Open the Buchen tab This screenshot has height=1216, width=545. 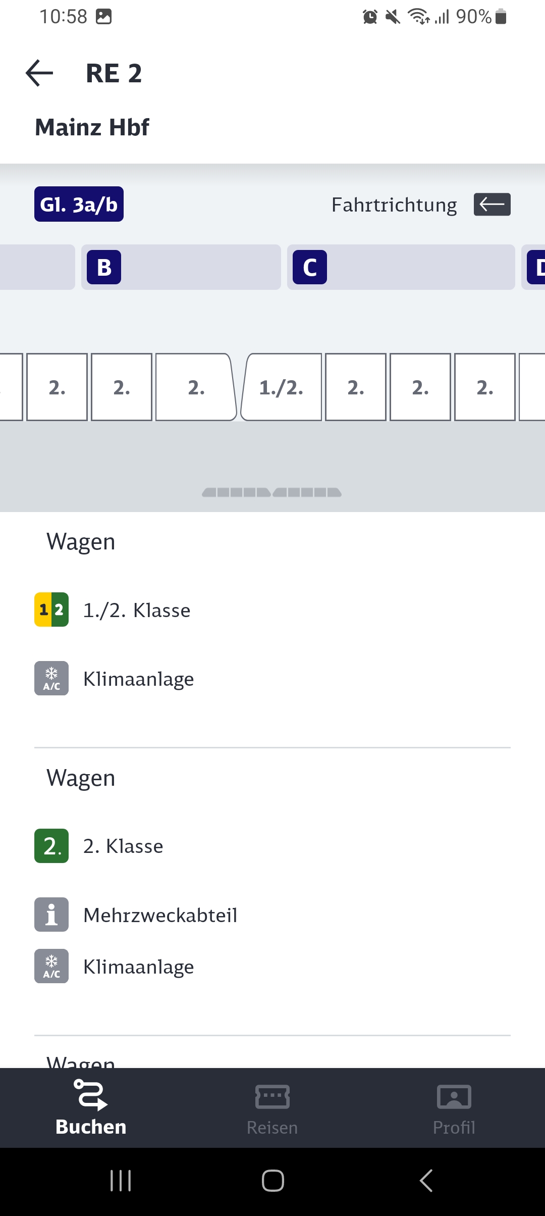[91, 1108]
